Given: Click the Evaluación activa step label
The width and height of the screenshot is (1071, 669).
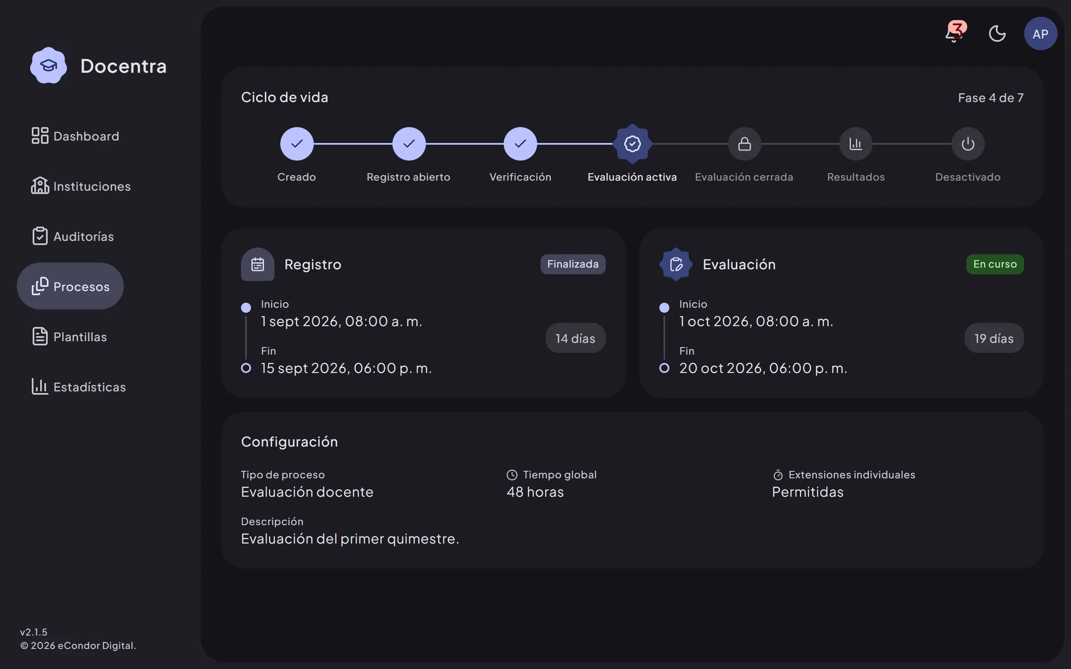Looking at the screenshot, I should pyautogui.click(x=632, y=177).
